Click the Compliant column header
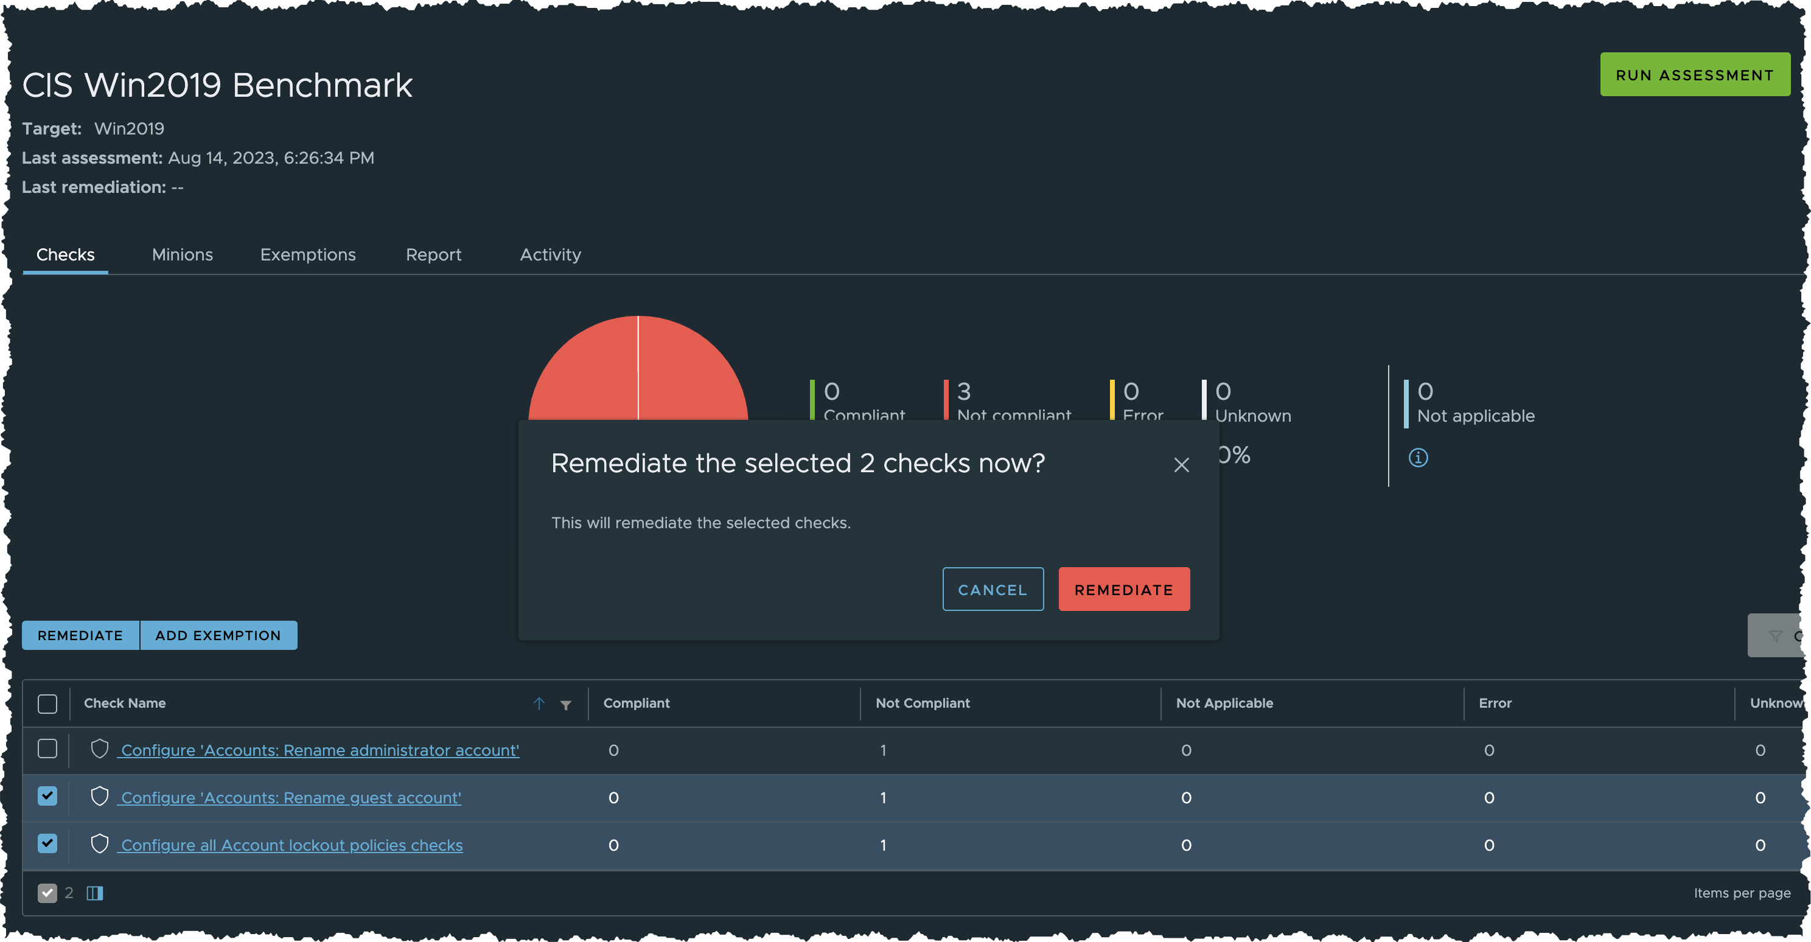Viewport: 1811px width, 942px height. (x=637, y=703)
